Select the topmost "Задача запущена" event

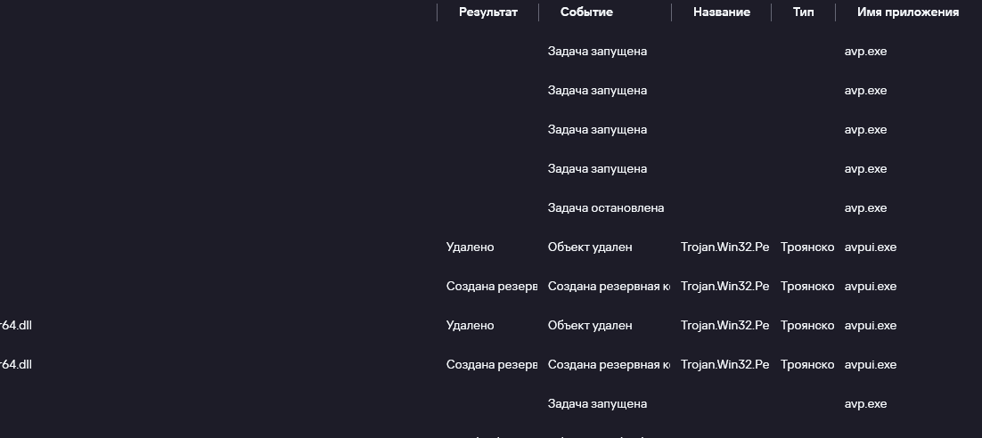597,52
